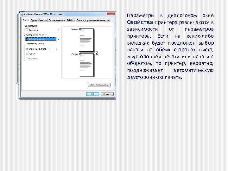Open the Макет tab
This screenshot has height=171, width=228.
(x=26, y=20)
